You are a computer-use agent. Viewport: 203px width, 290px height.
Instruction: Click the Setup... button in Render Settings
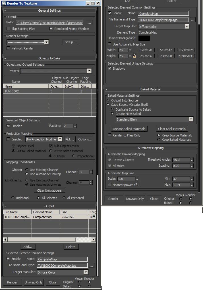71,42
